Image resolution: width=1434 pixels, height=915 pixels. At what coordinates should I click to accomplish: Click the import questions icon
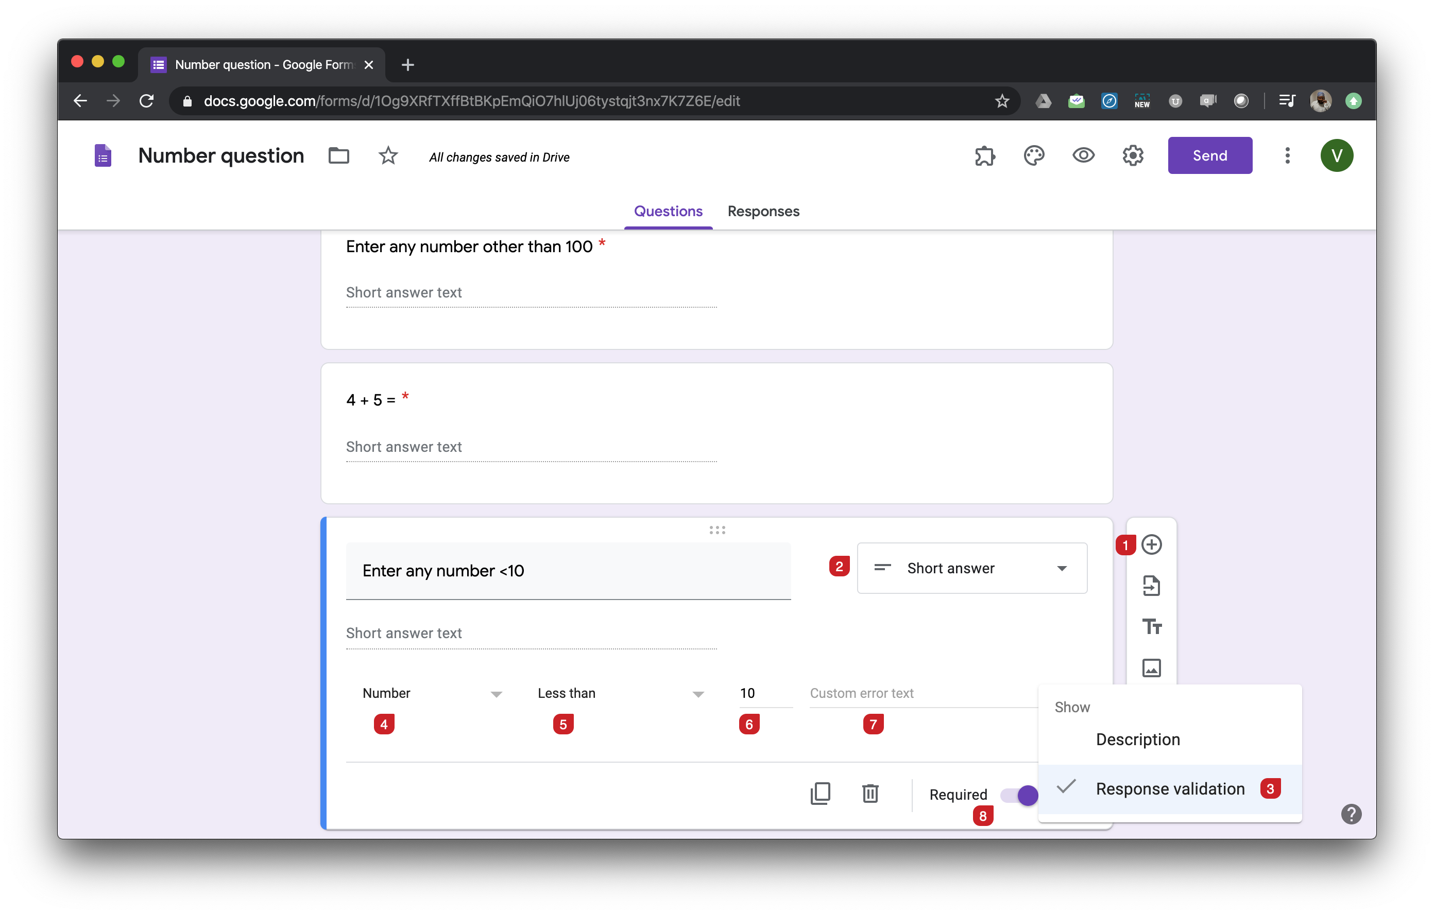point(1151,586)
